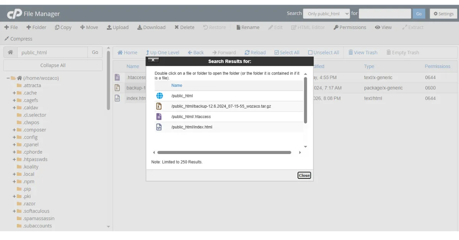
Task: Click the .htaccess file icon in file list
Action: click(x=117, y=77)
